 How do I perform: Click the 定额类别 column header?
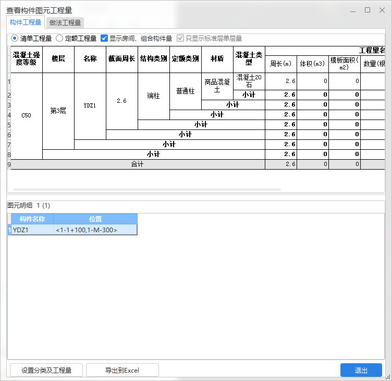coord(185,59)
